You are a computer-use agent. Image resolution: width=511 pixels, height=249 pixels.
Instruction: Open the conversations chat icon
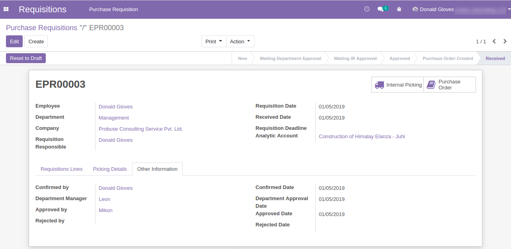[x=381, y=9]
